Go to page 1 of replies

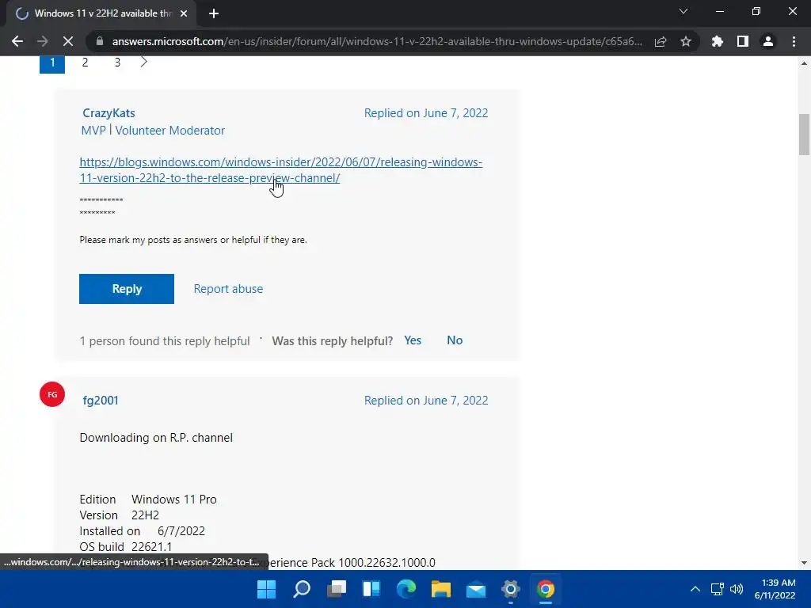click(52, 63)
